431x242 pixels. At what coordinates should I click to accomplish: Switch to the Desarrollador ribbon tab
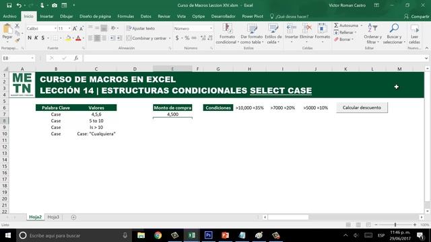tap(223, 16)
